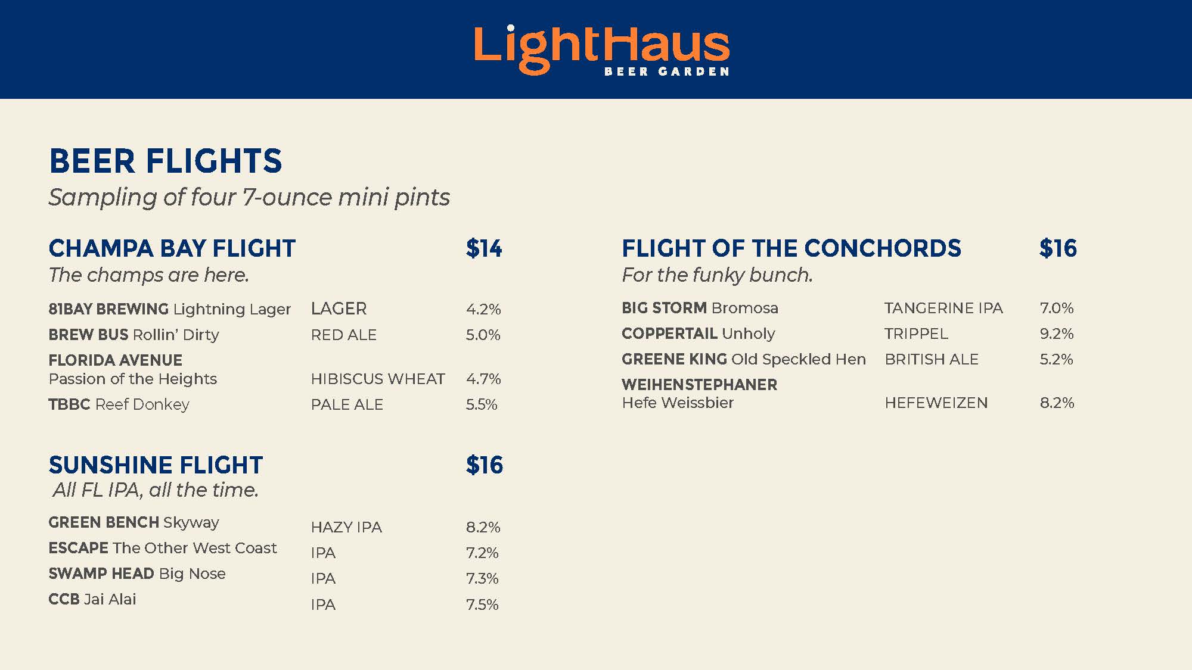Choose the Brew Bus Rollin' Dirty item
The image size is (1192, 670).
click(134, 335)
